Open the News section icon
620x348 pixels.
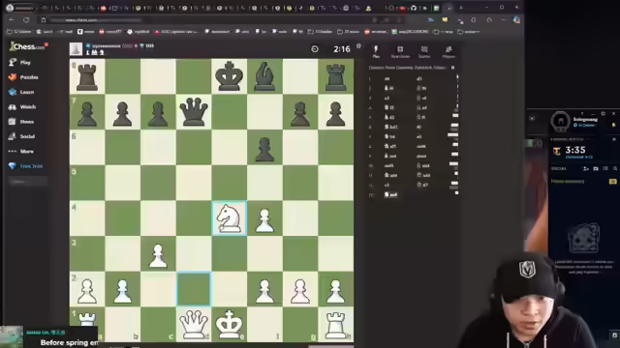pos(13,122)
